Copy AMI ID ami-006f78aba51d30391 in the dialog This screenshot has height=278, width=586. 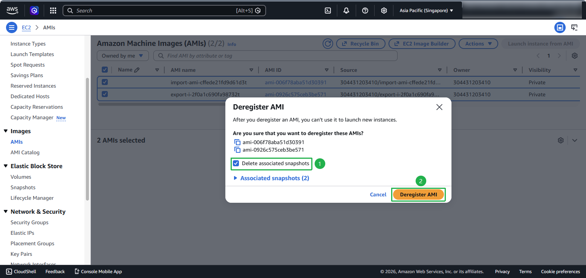[x=237, y=142]
